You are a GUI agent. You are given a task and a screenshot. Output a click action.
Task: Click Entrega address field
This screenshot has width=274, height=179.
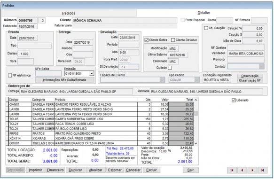(76, 92)
